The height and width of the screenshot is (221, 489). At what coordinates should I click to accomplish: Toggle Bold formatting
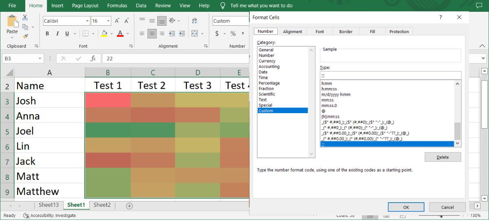click(x=47, y=34)
